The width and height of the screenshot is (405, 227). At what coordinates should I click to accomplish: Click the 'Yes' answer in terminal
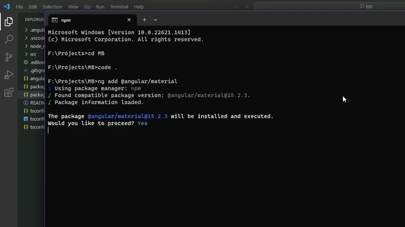point(142,124)
